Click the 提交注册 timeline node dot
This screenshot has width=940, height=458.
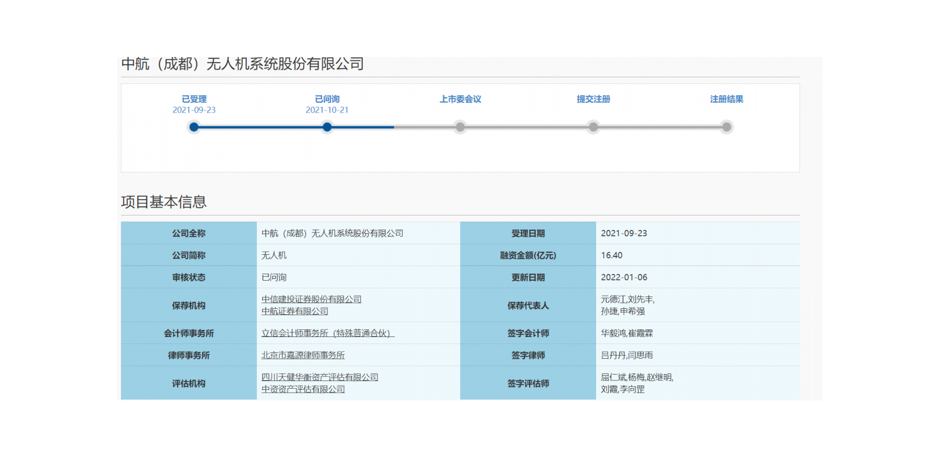pos(594,127)
